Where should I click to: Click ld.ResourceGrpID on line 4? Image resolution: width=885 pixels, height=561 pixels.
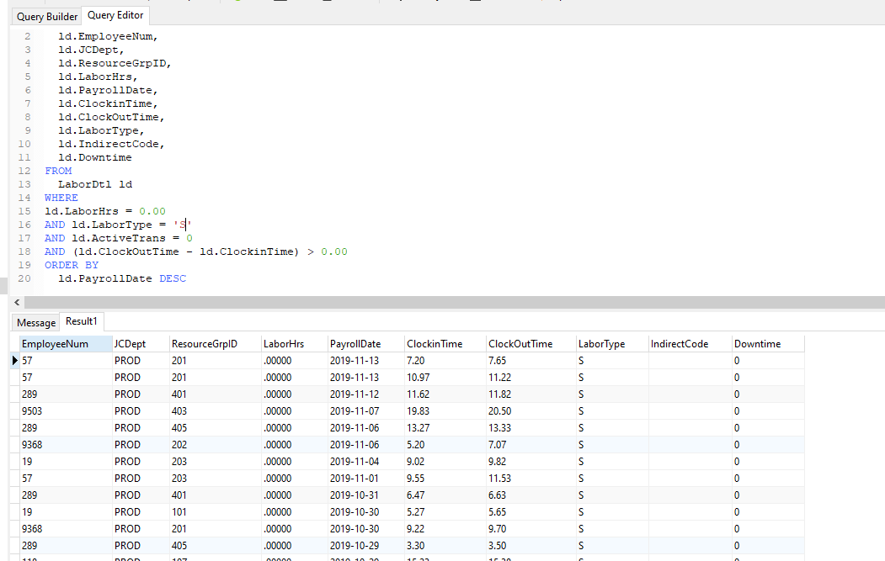pos(115,63)
